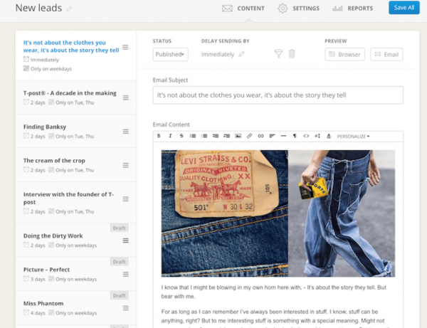This screenshot has width=427, height=328.
Task: Switch to the Content tab
Action: click(x=243, y=9)
